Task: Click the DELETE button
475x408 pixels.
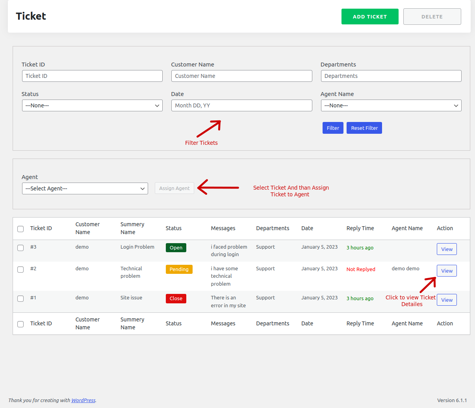Action: tap(432, 17)
